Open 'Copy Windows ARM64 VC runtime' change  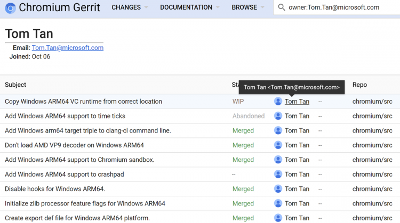pos(83,101)
